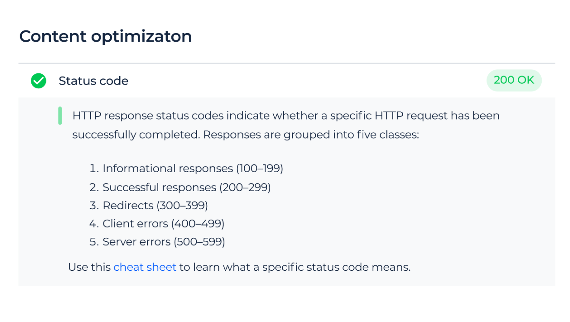Viewport: 570px width, 322px height.
Task: Open the cheat sheet link
Action: pyautogui.click(x=145, y=267)
